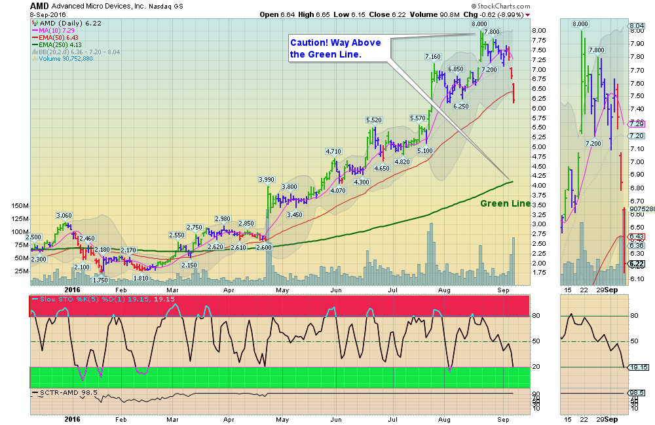Click 'Advanced Micro Devices, Inc.' company name

(x=99, y=7)
